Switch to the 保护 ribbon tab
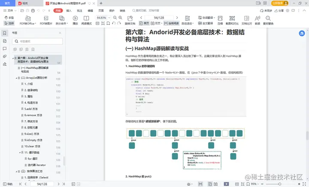This screenshot has width=309, height=187. point(112,11)
